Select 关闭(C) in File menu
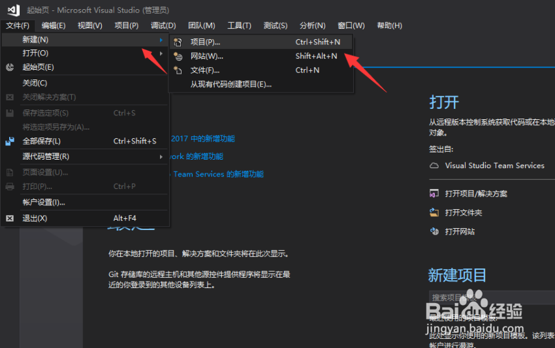Screen dimensions: 555x348 point(85,83)
